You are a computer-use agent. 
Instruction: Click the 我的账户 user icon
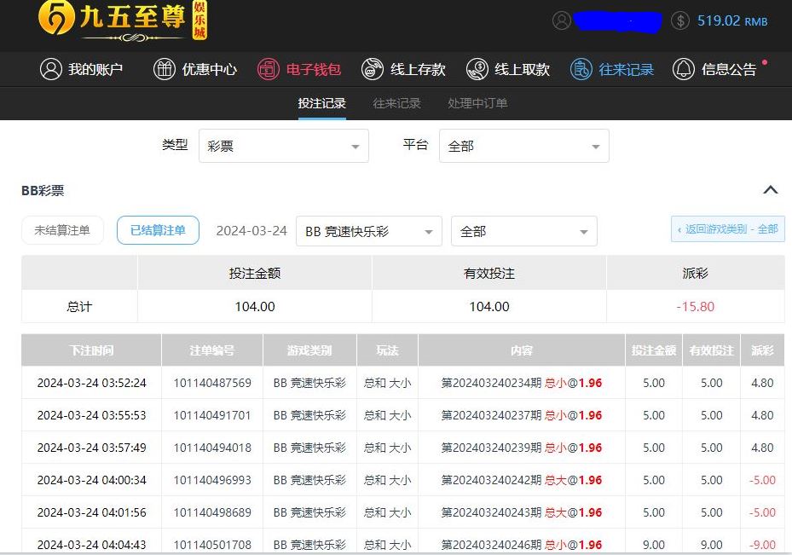[51, 69]
